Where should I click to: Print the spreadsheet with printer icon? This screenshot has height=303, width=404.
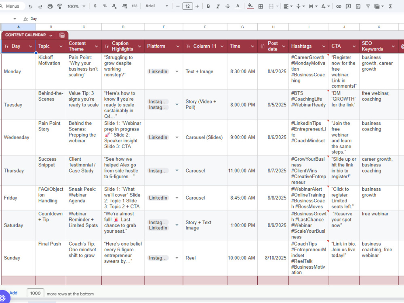pyautogui.click(x=50, y=6)
